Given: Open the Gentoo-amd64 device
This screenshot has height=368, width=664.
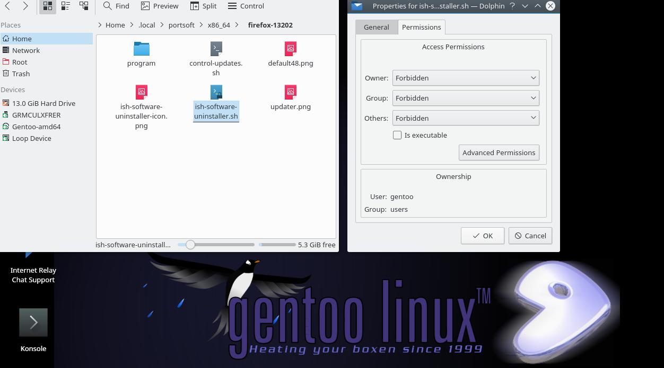Looking at the screenshot, I should 47,127.
